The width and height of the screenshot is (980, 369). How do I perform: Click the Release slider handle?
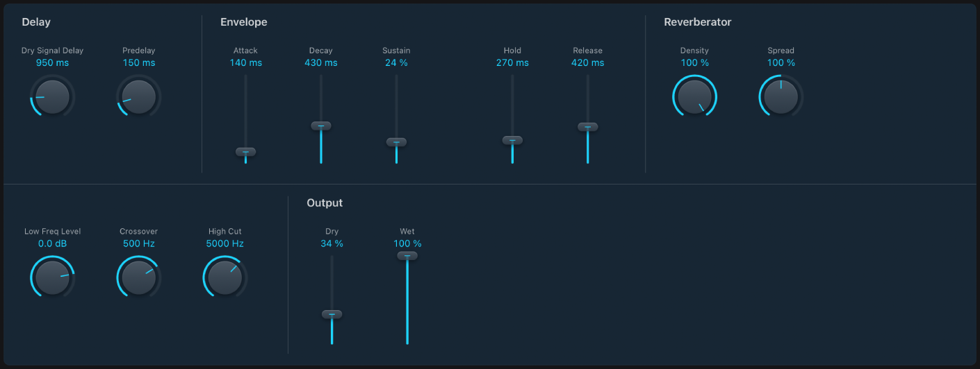tap(587, 127)
